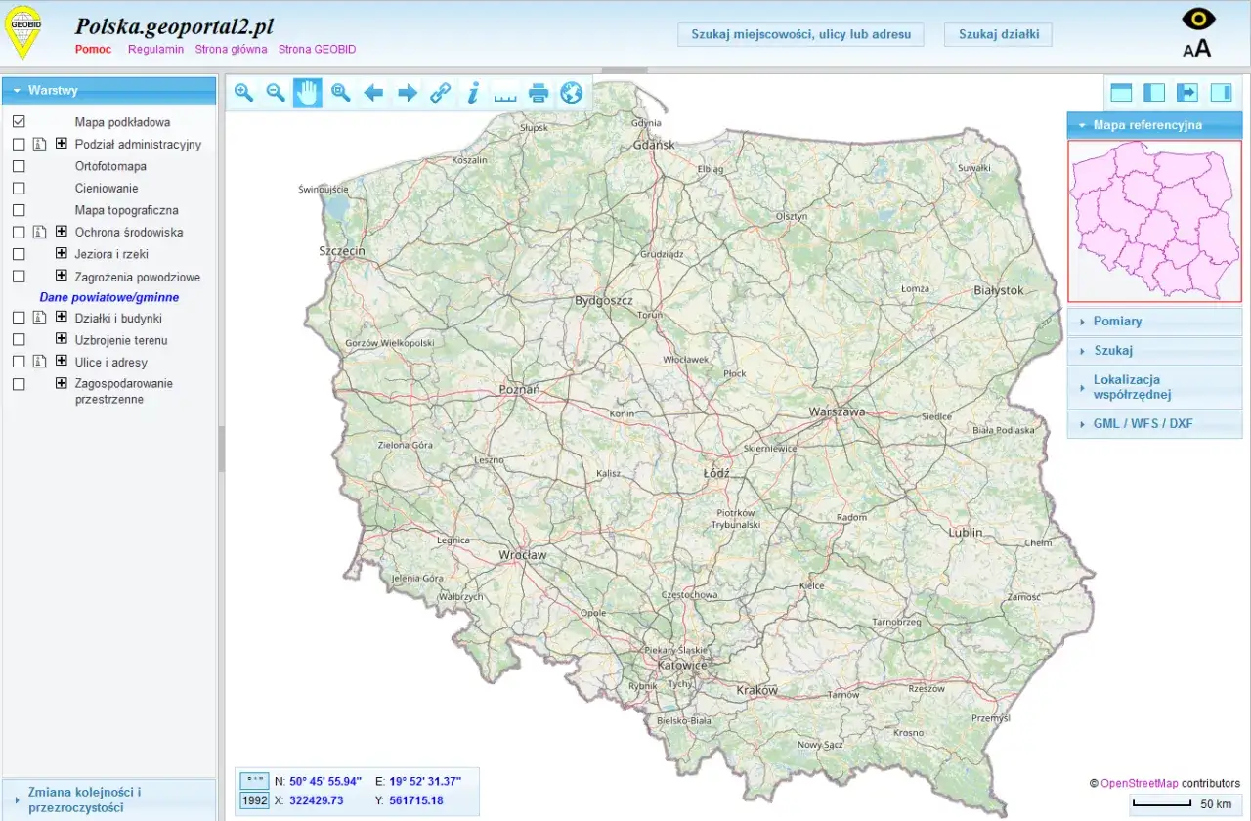Open info icon for Ulice i adresy
This screenshot has width=1251, height=821.
tap(40, 362)
